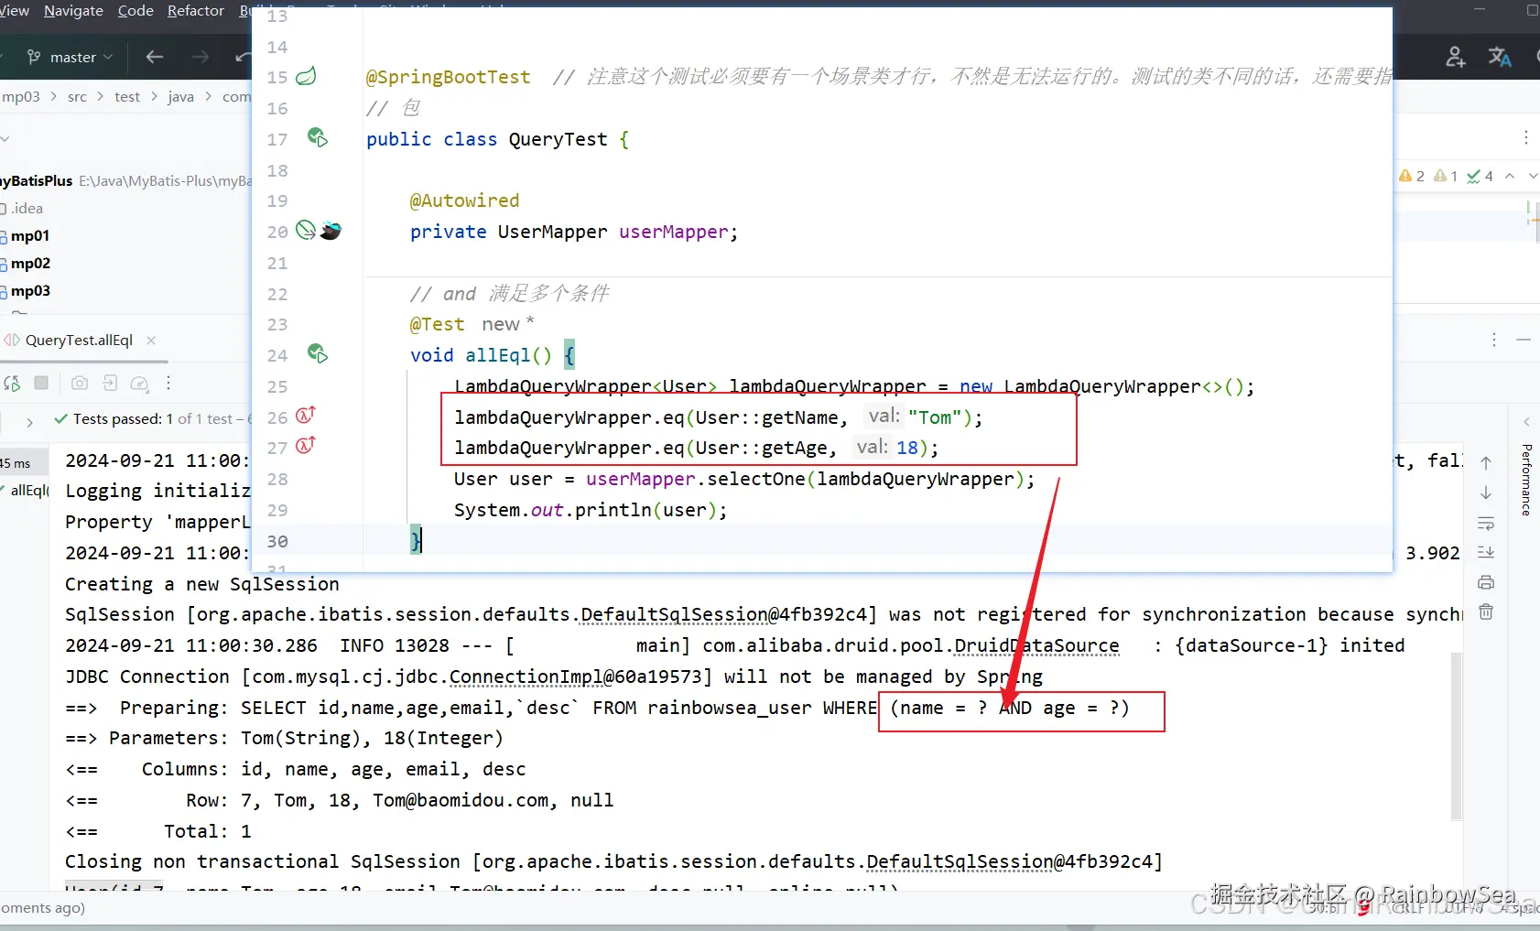Navigate back with the left arrow
This screenshot has height=931, width=1540.
click(155, 57)
